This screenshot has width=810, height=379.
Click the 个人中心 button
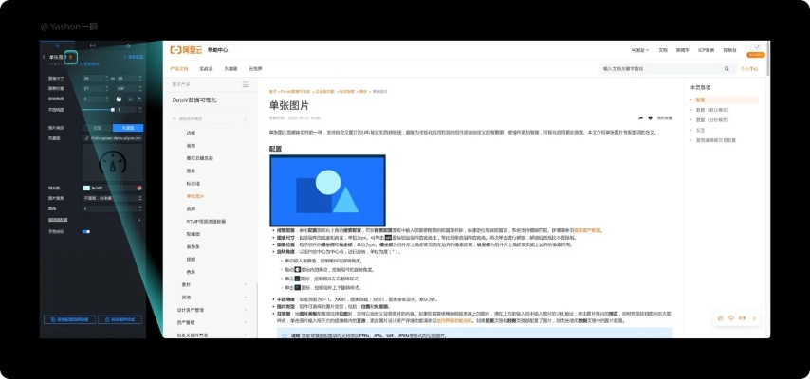click(748, 69)
